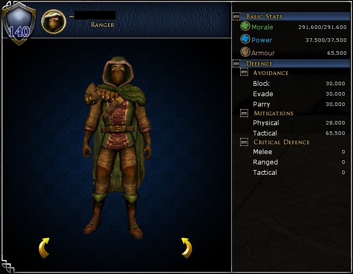This screenshot has height=274, width=353.
Task: Select the Physical mitigation row
Action: point(299,123)
